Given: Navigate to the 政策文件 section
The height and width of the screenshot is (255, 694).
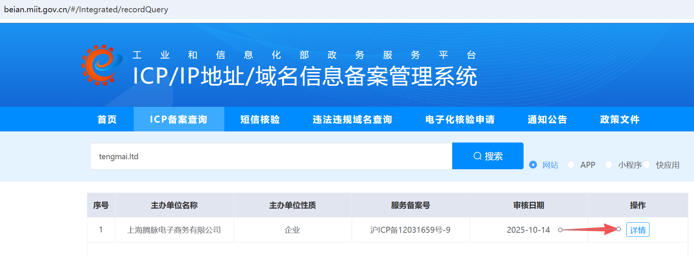Looking at the screenshot, I should (x=620, y=120).
